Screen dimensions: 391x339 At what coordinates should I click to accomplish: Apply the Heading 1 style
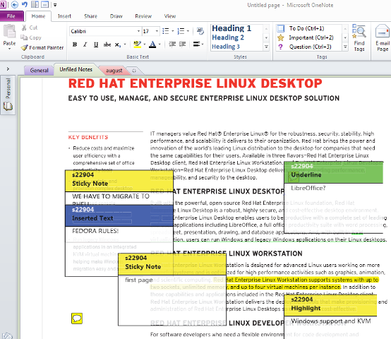(231, 28)
